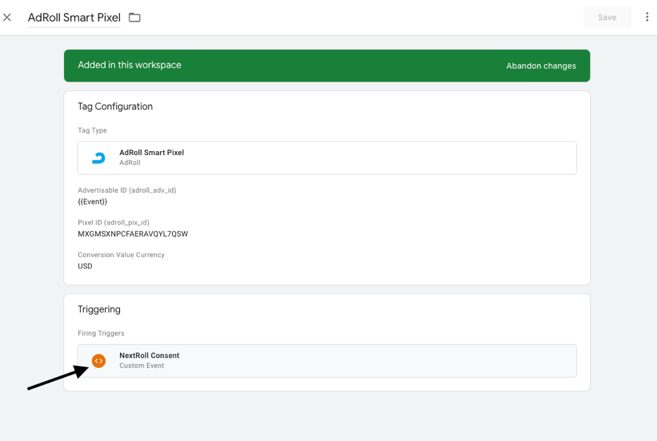Viewport: 657px width, 441px height.
Task: Click the Conversion Value Currency label
Action: point(121,255)
